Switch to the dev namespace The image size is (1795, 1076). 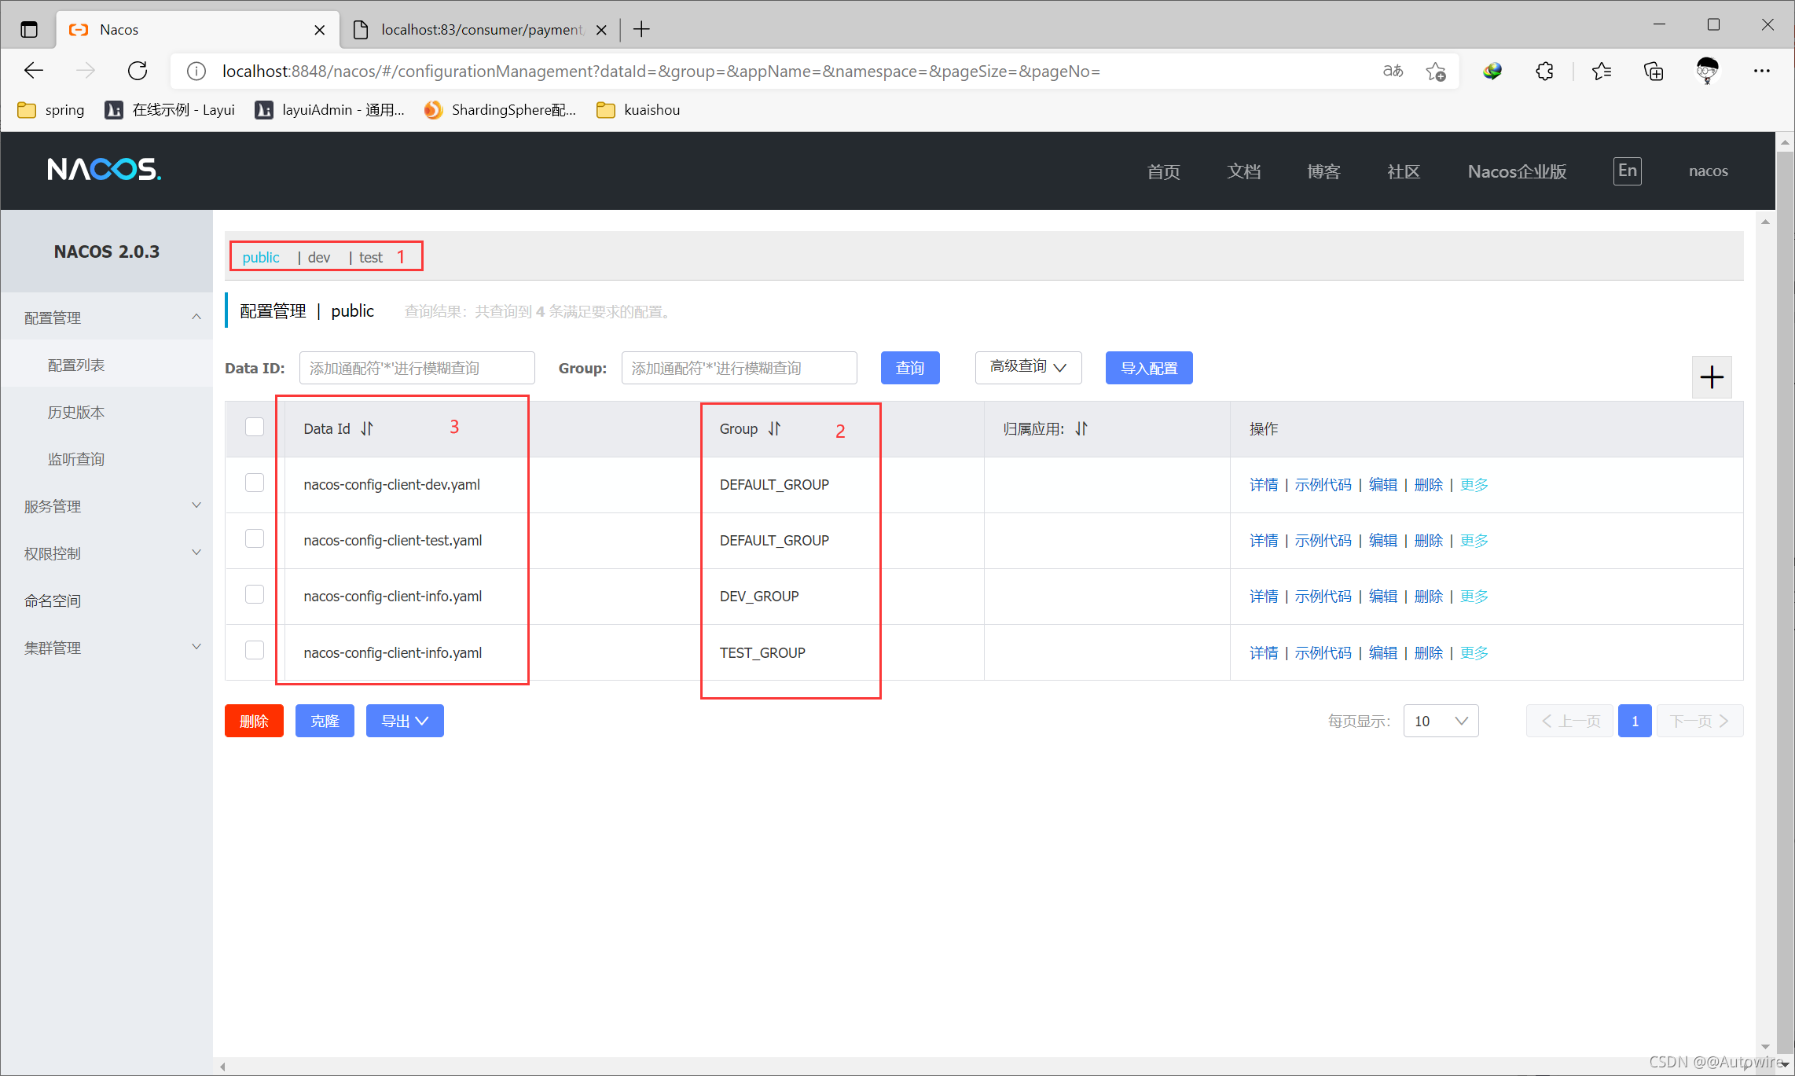coord(319,258)
